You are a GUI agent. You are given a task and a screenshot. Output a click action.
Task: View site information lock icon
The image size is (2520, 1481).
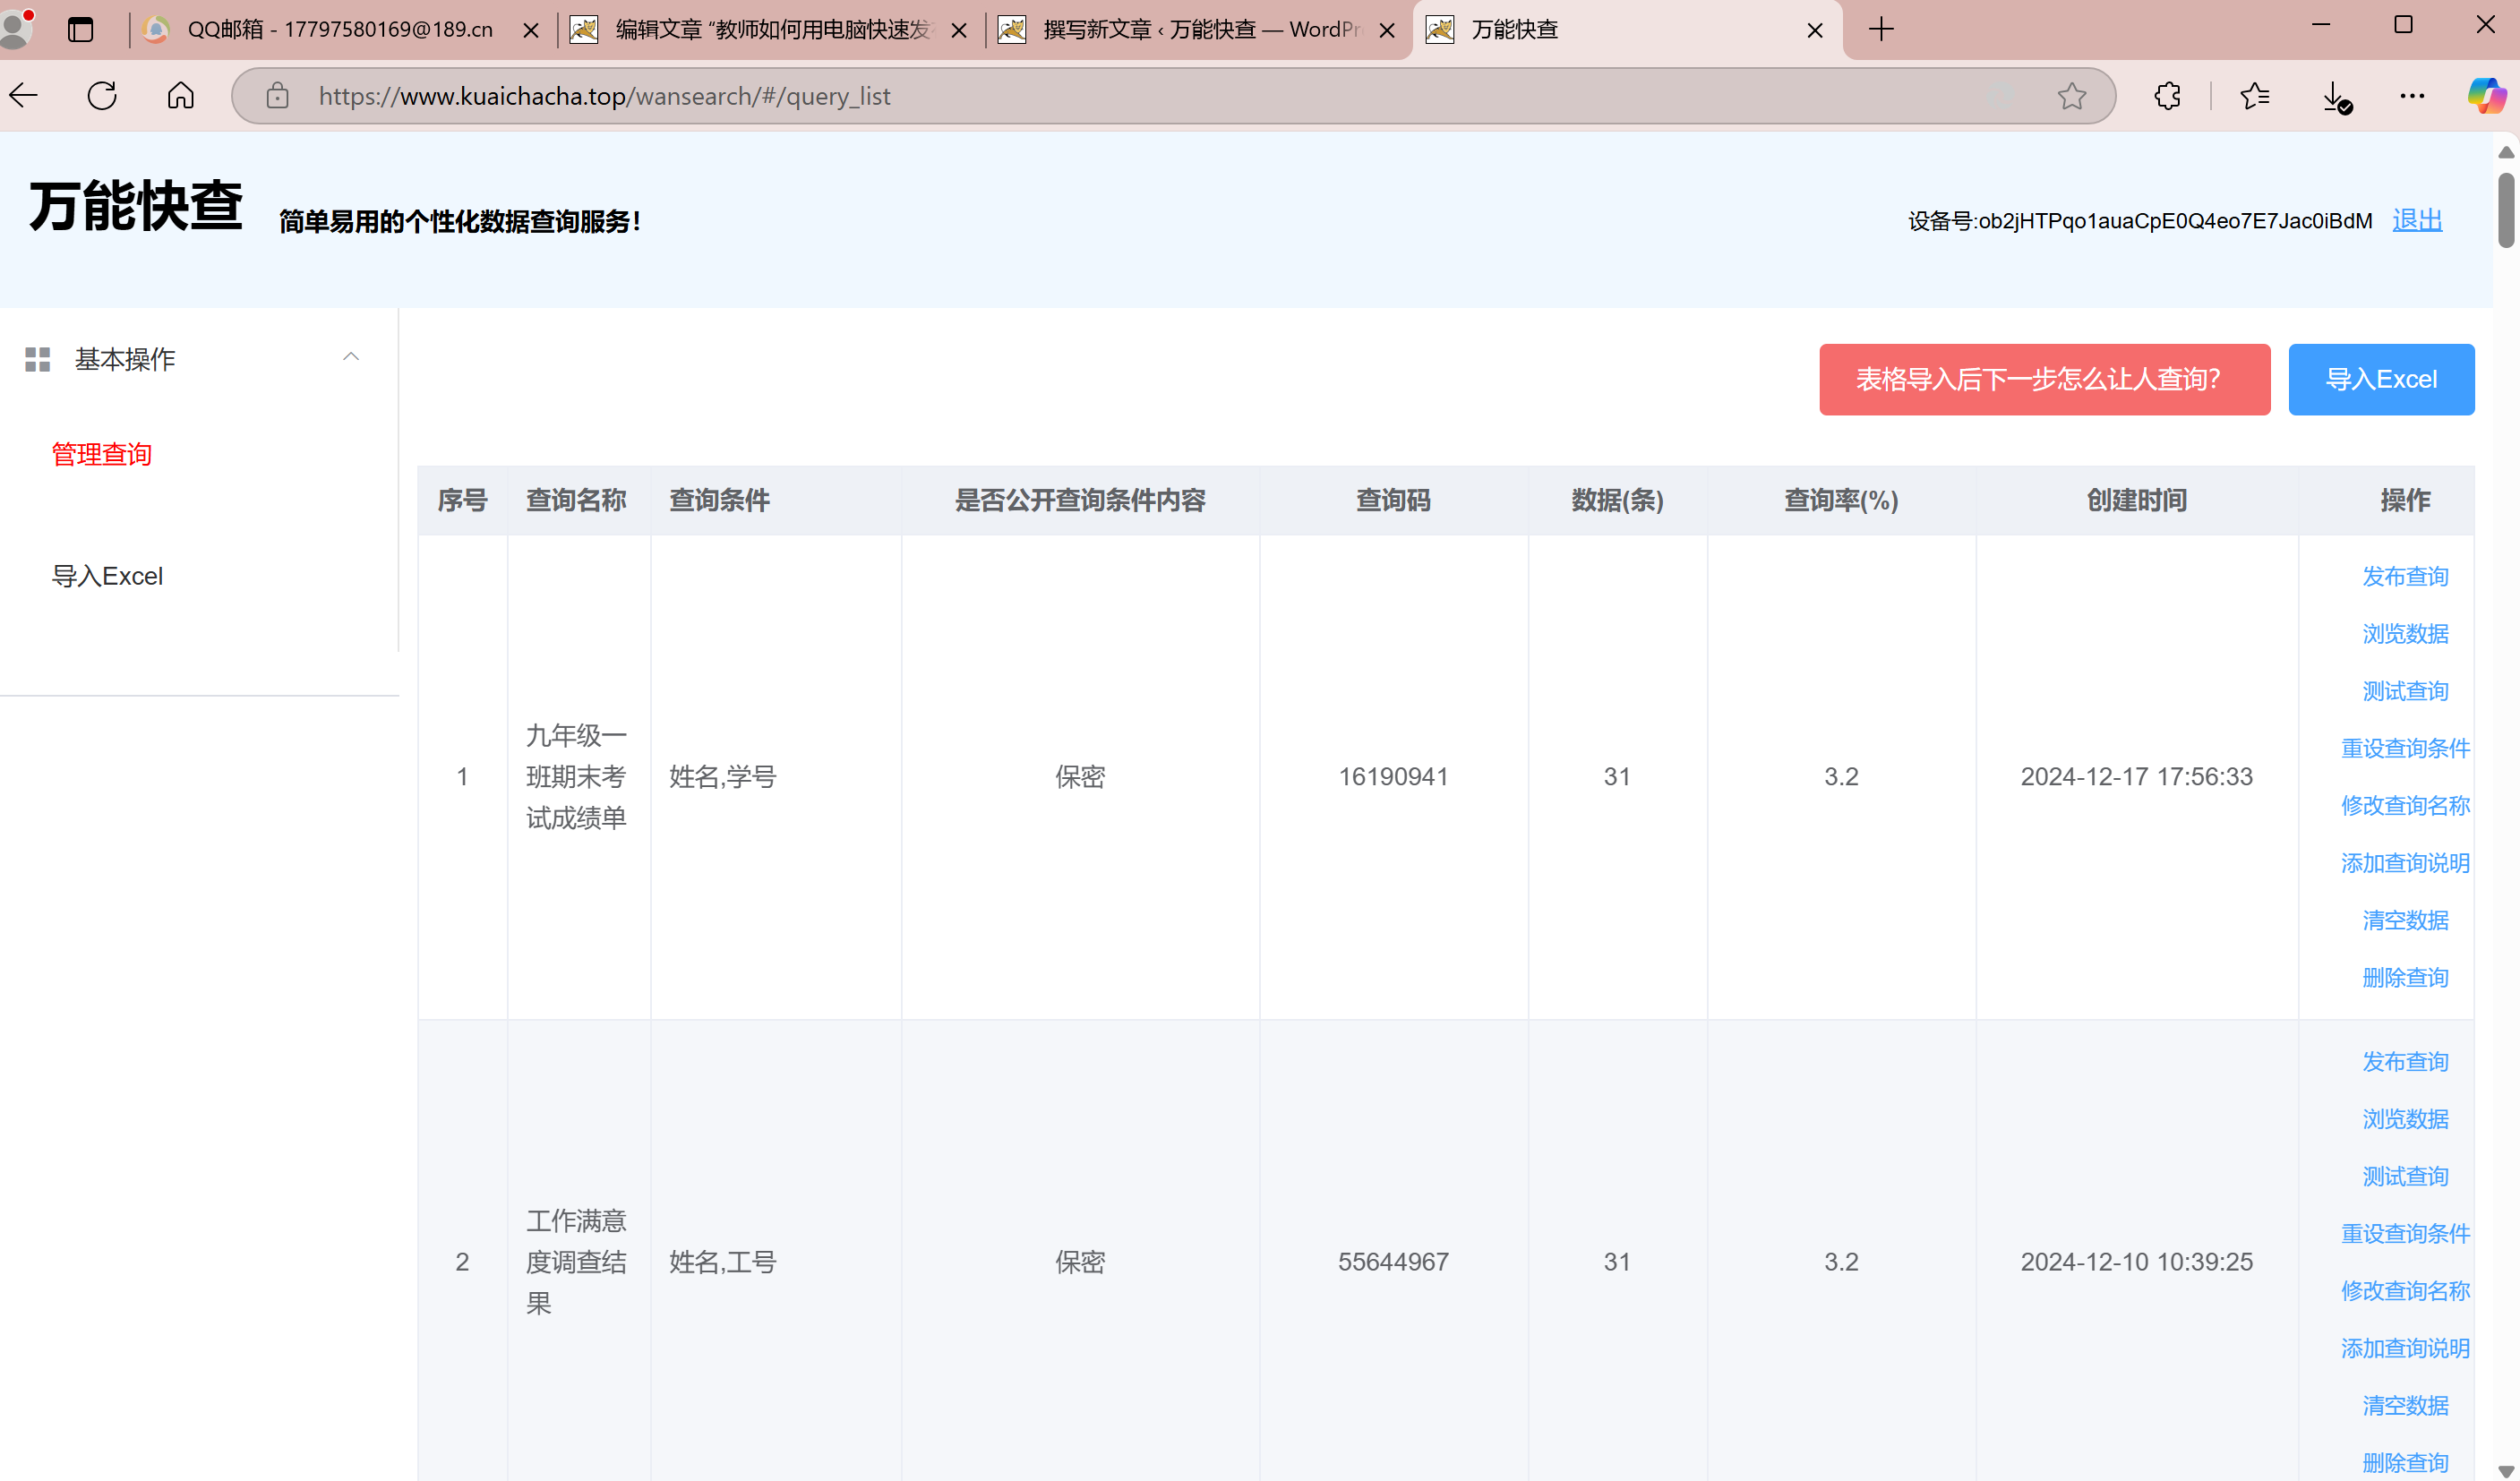click(x=277, y=96)
